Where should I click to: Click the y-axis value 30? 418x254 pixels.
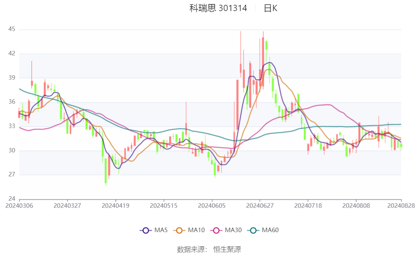[x=12, y=150]
